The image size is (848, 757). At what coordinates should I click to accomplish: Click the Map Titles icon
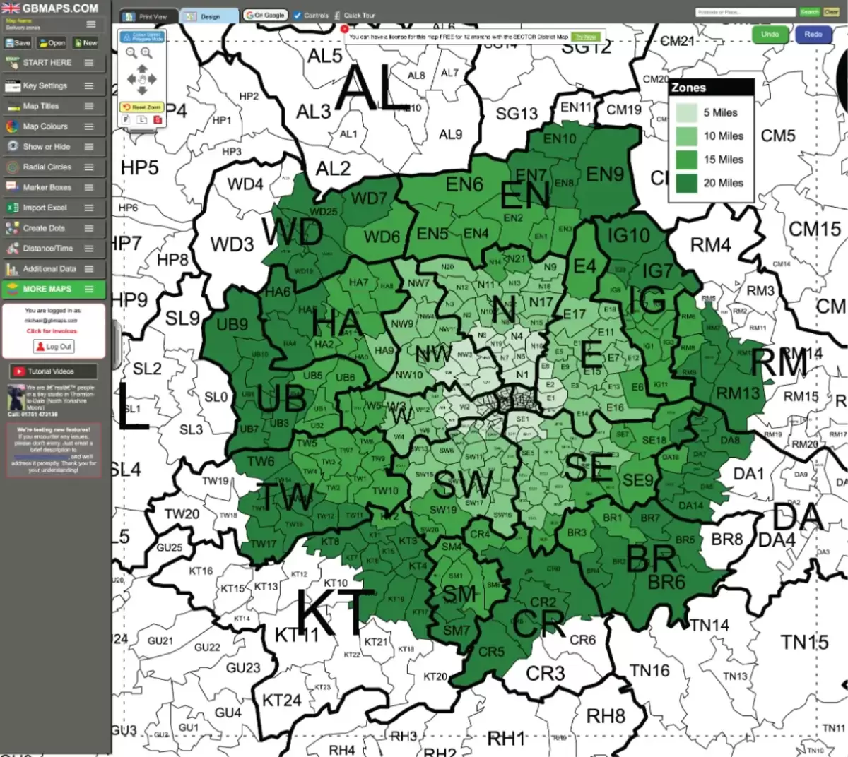(x=12, y=107)
